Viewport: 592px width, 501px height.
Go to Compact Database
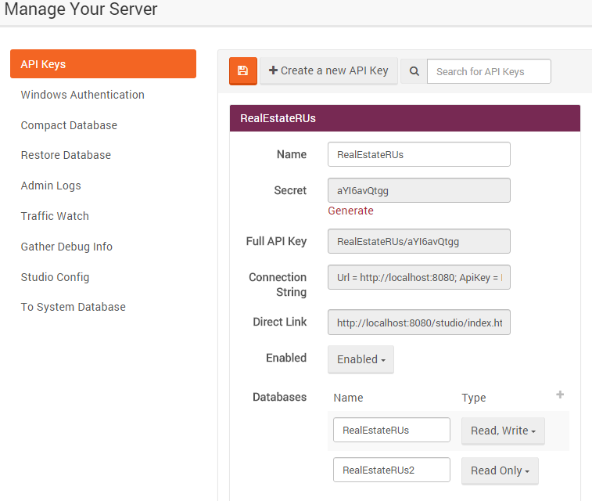69,125
